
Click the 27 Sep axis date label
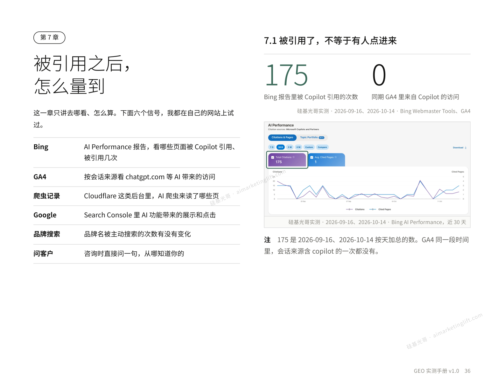point(349,201)
